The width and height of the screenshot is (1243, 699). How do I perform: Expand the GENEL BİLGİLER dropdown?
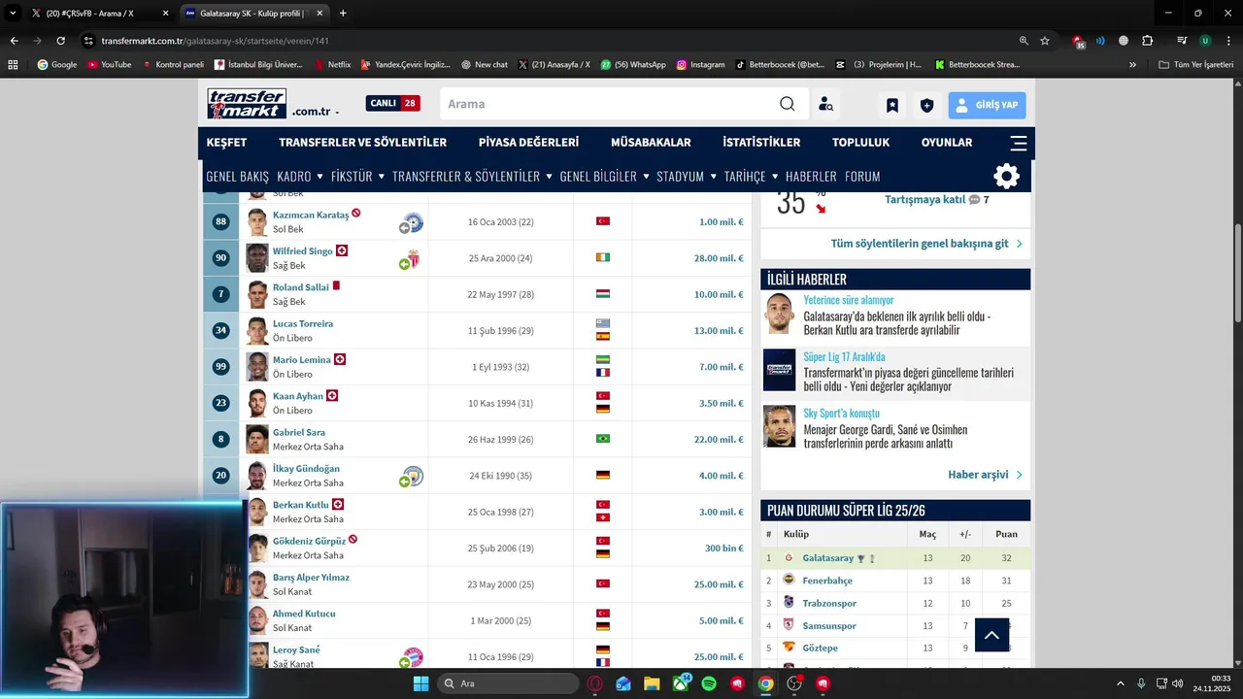[x=646, y=177]
